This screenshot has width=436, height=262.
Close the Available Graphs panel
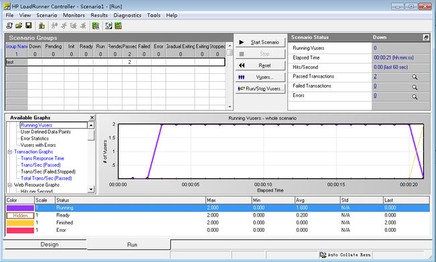click(92, 117)
